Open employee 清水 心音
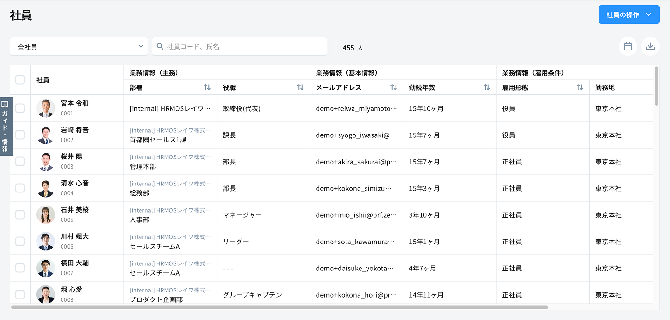 click(75, 183)
